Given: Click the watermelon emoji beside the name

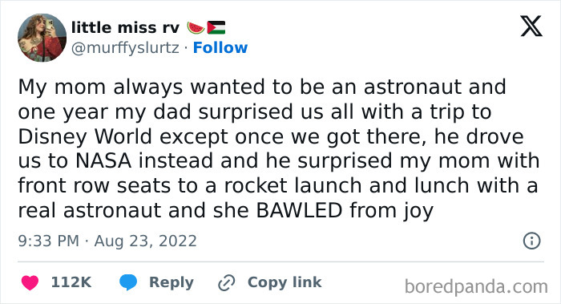Looking at the screenshot, I should point(196,27).
